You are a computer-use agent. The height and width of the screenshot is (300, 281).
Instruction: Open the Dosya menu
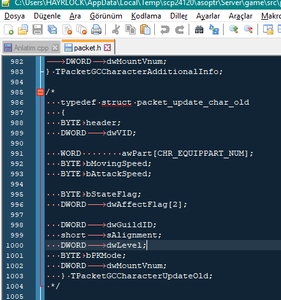tap(15, 16)
